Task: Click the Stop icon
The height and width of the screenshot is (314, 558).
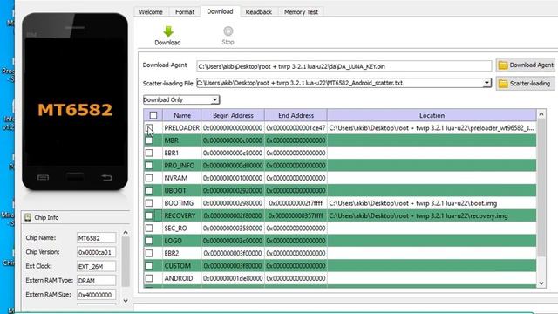Action: 228,31
